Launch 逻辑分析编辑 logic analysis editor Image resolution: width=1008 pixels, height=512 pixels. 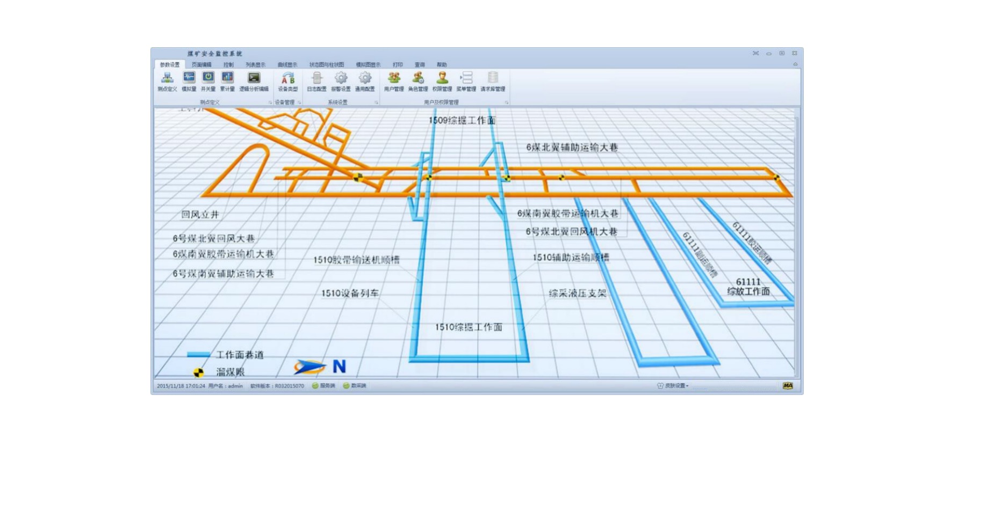click(x=254, y=82)
